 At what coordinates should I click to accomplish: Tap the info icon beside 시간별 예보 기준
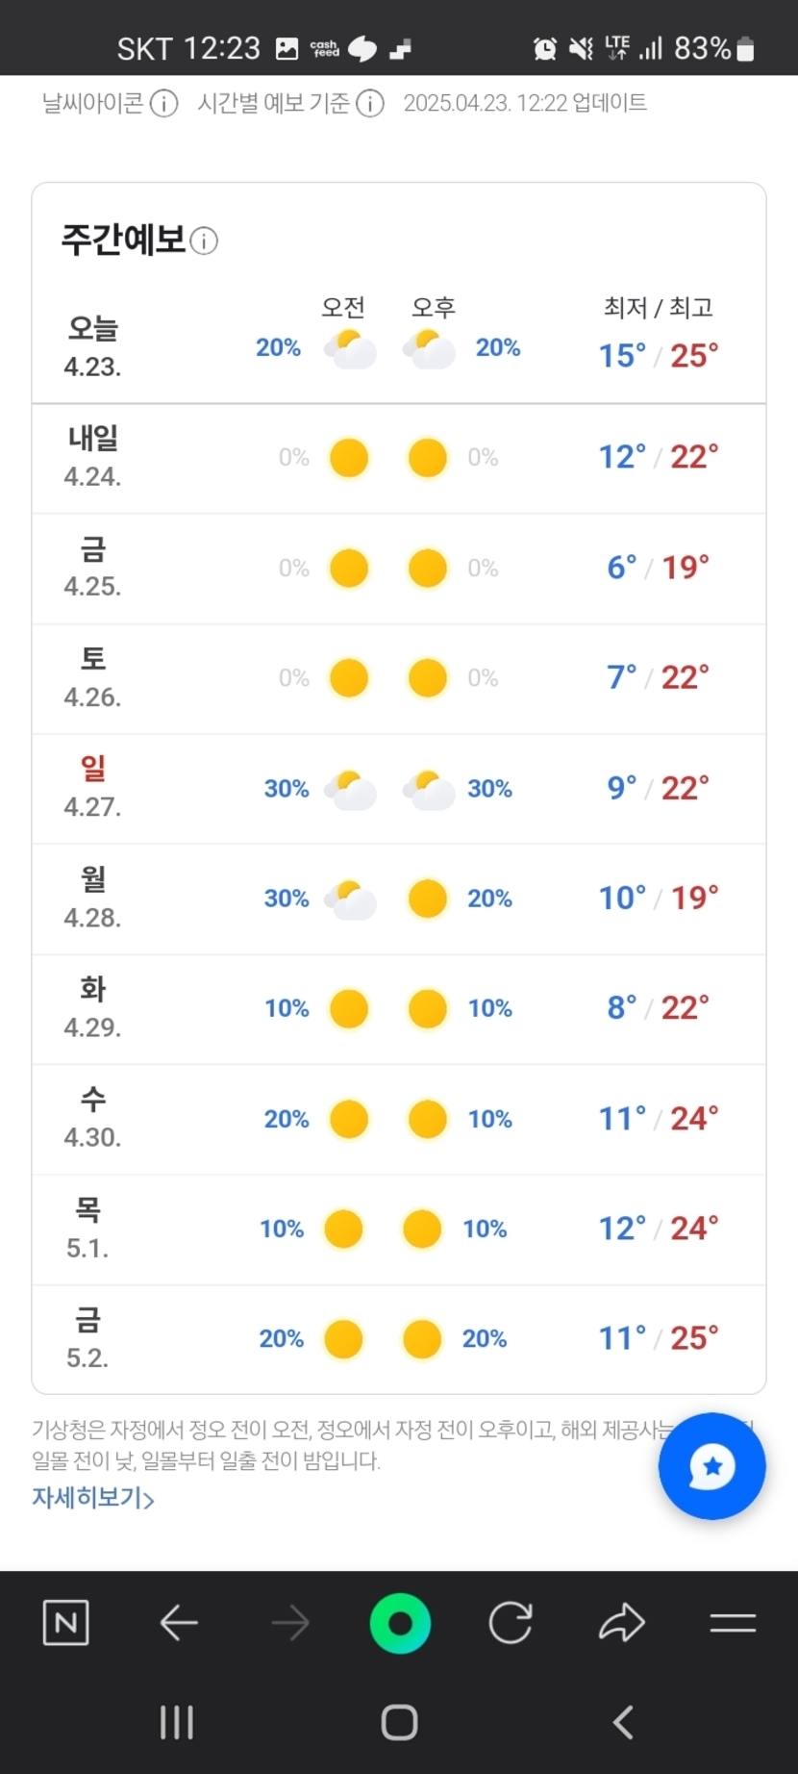370,103
